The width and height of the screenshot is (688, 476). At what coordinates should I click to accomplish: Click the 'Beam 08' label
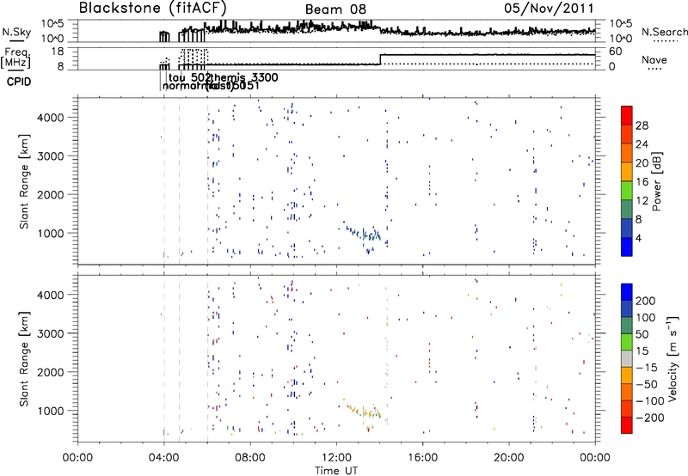pyautogui.click(x=335, y=9)
